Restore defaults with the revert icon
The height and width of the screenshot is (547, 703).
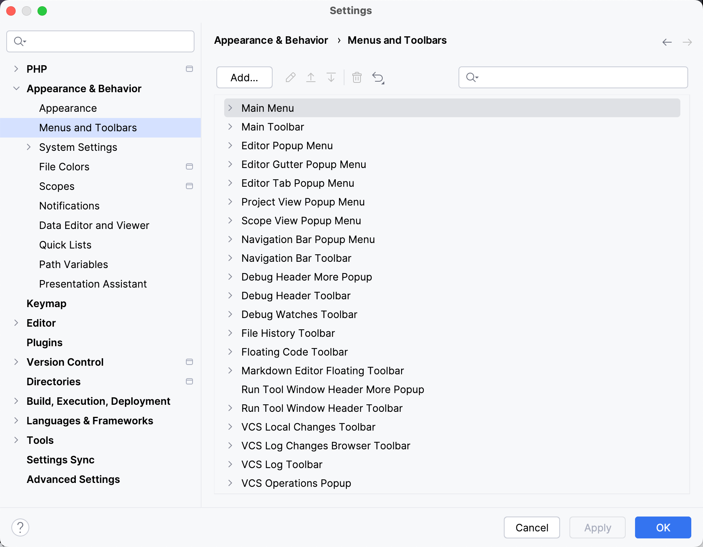(377, 77)
